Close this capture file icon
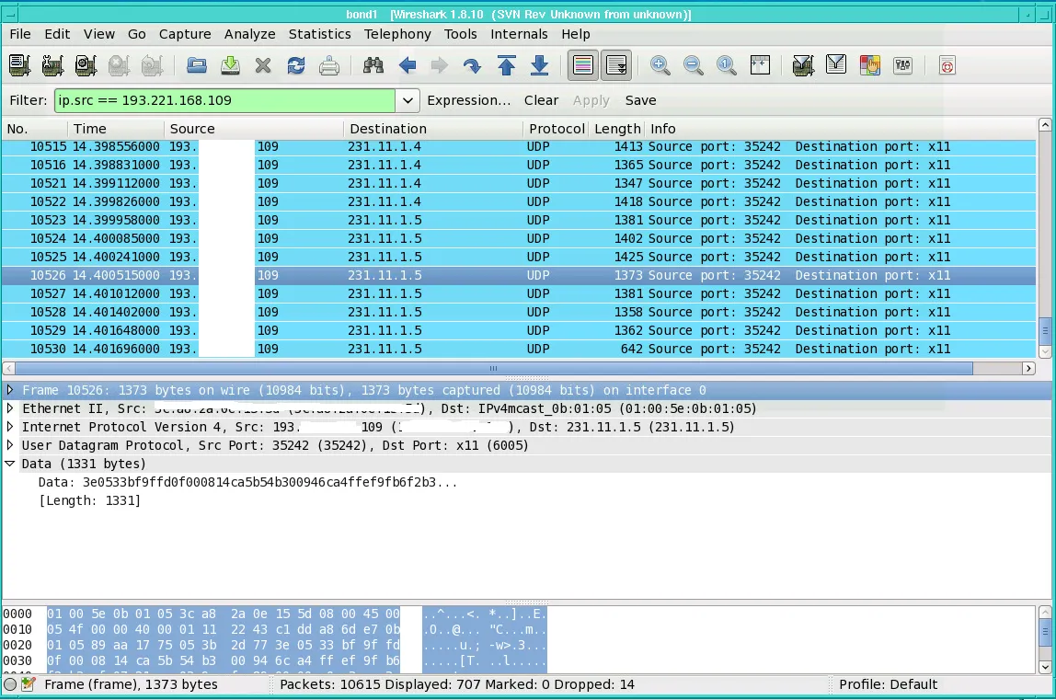1056x700 pixels. click(x=263, y=65)
